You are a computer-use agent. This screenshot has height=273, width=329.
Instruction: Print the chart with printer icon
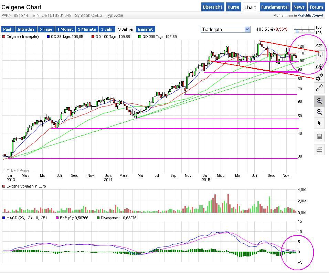[x=319, y=150]
